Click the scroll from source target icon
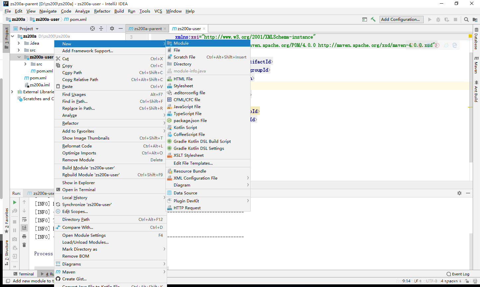 click(x=92, y=29)
